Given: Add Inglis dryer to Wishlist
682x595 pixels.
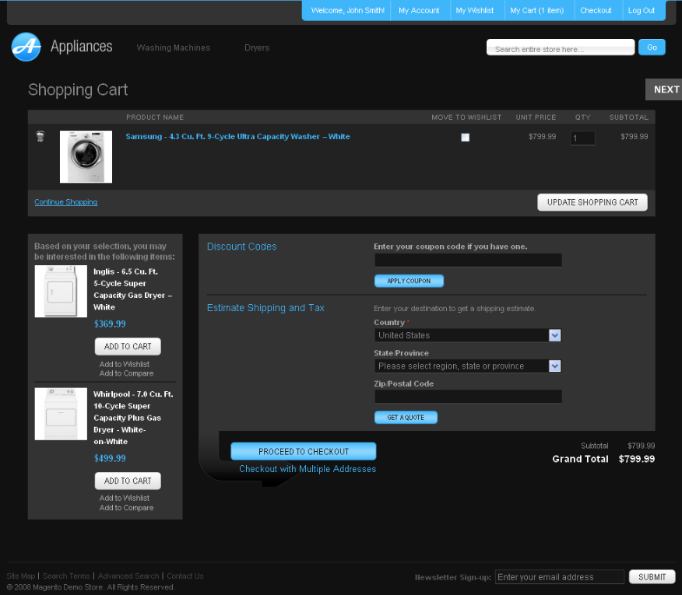Looking at the screenshot, I should [x=125, y=364].
